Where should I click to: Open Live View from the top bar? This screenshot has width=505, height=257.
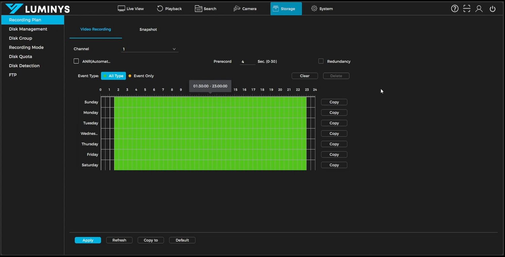(131, 9)
